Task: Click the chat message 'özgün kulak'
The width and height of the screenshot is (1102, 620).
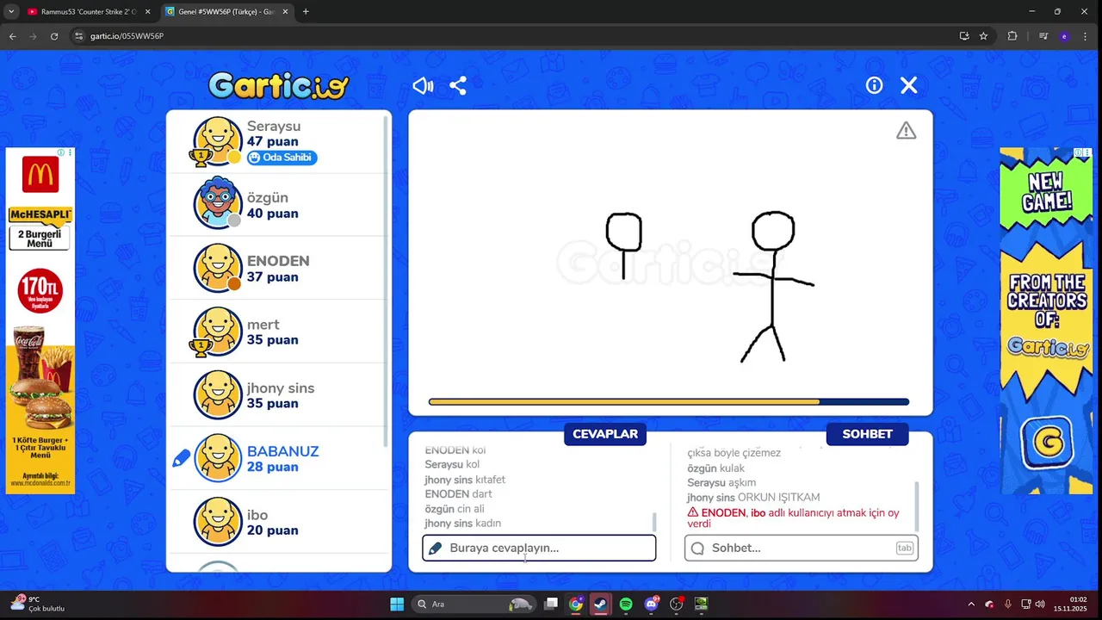Action: (x=715, y=468)
